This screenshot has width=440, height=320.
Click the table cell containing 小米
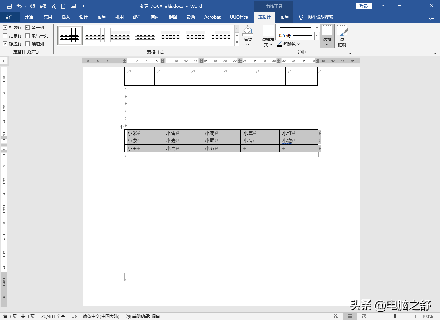click(x=144, y=133)
